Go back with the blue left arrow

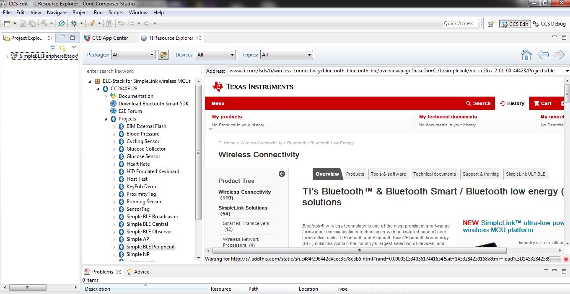click(543, 55)
